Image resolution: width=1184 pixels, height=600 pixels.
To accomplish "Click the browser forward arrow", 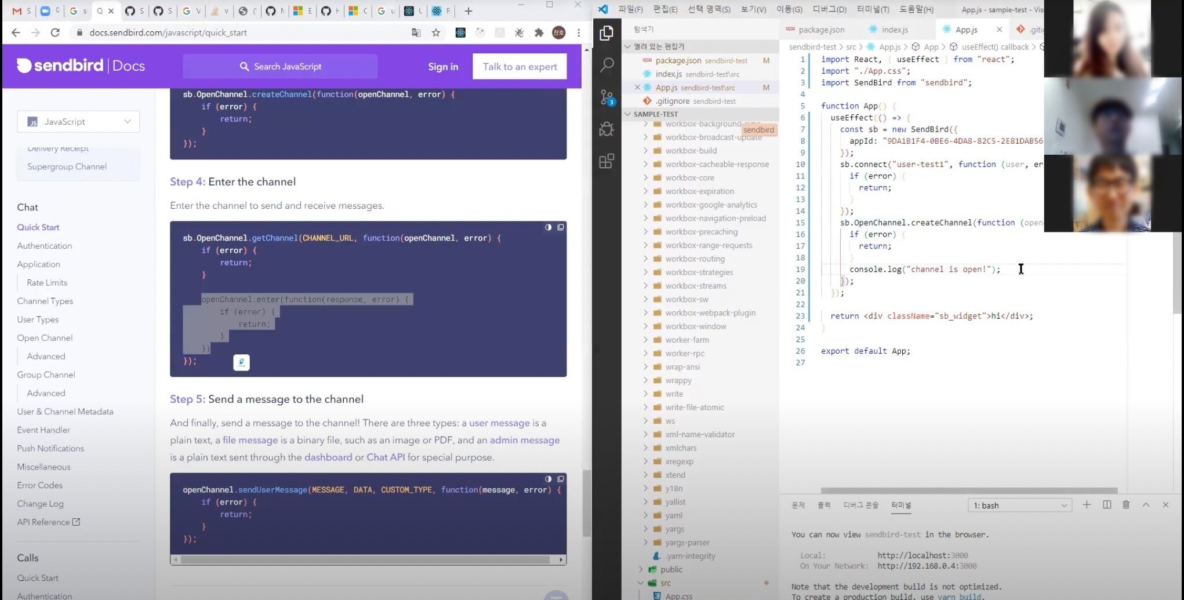I will (35, 32).
